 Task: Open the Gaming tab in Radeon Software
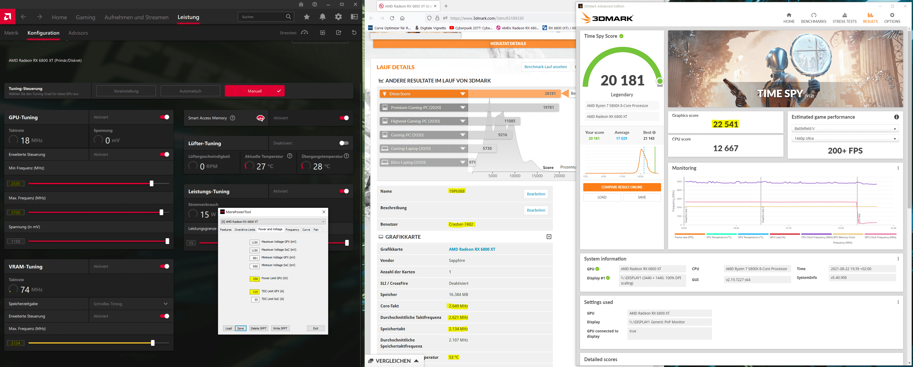pos(85,17)
